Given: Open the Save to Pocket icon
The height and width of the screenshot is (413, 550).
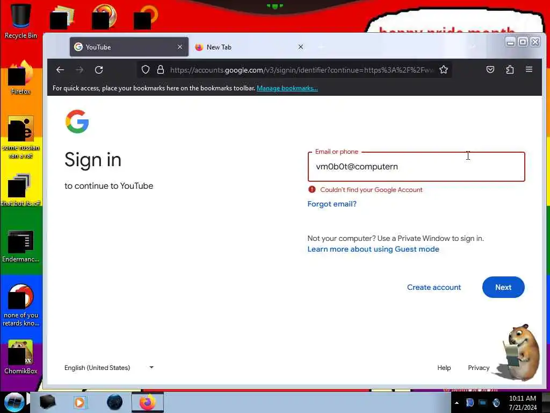Looking at the screenshot, I should pyautogui.click(x=490, y=69).
